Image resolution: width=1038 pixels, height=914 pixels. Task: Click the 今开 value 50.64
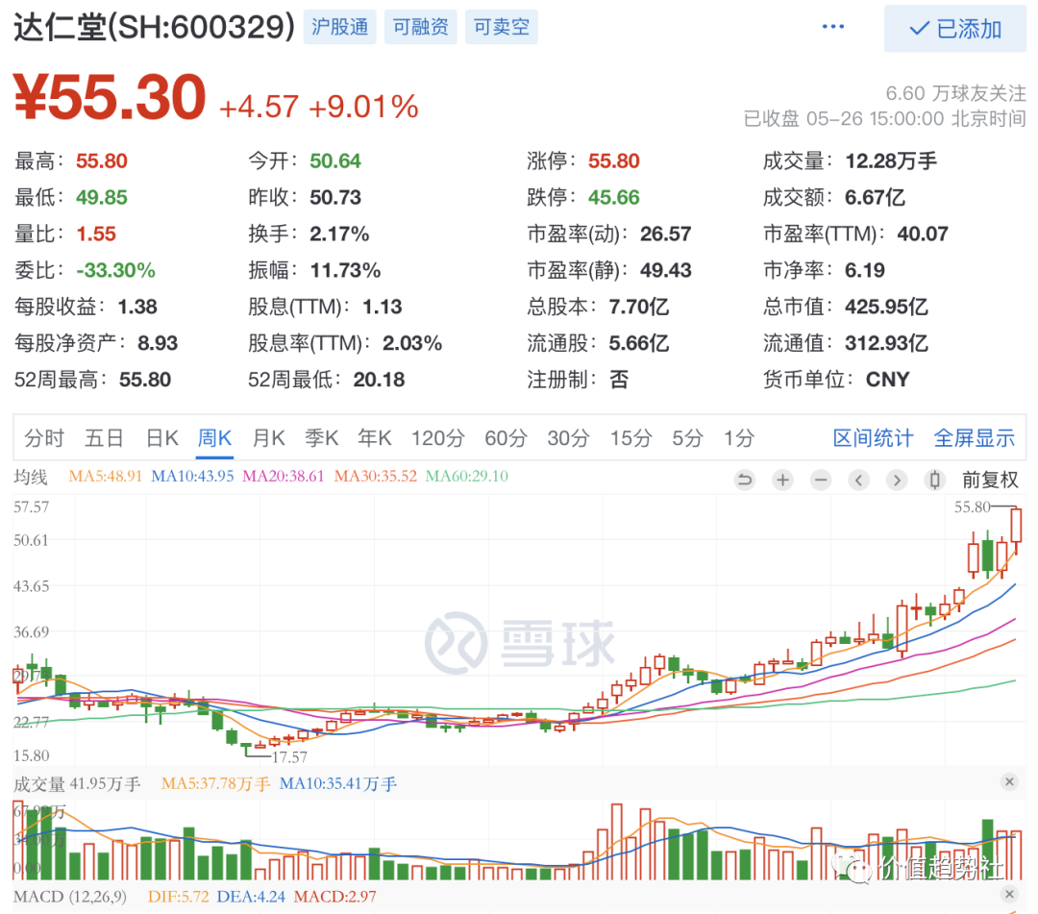[x=335, y=161]
